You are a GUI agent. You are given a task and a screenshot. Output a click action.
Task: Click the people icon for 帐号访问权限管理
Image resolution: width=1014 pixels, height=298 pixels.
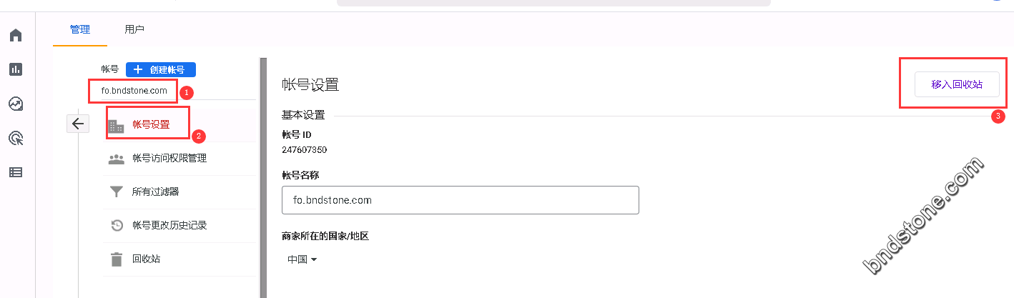click(116, 159)
